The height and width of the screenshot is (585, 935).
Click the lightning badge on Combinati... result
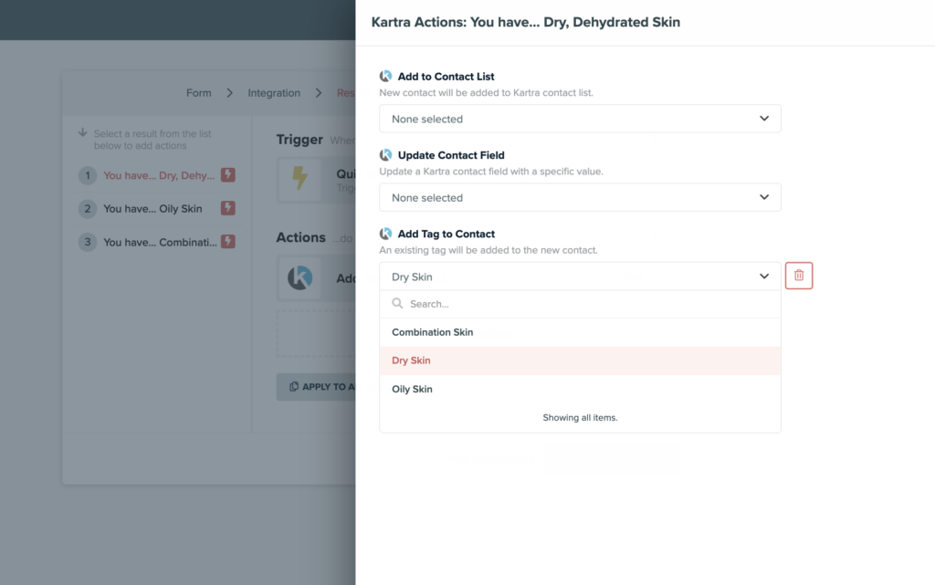pyautogui.click(x=227, y=242)
